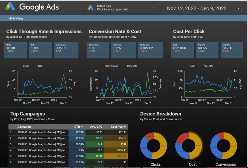Click the first campaign row name
248x168 pixels.
pyautogui.click(x=42, y=132)
